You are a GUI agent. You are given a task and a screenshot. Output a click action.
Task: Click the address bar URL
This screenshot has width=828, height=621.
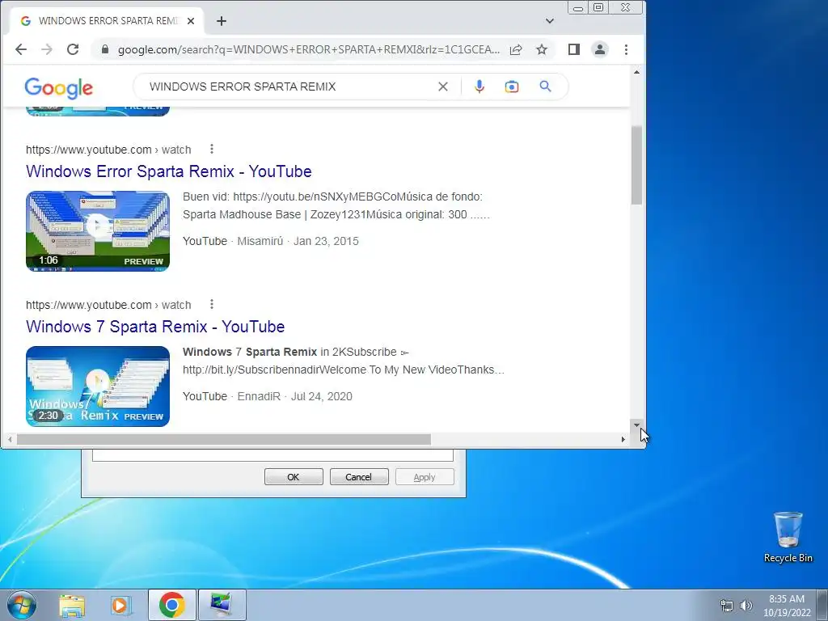(x=308, y=49)
